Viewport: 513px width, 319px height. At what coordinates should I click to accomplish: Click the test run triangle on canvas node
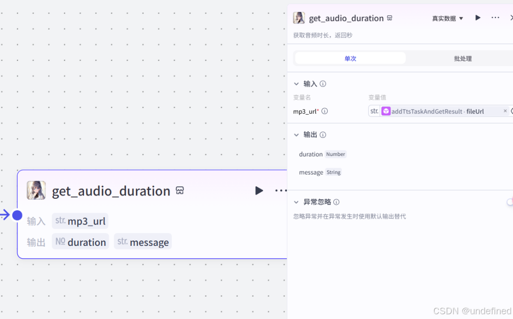pyautogui.click(x=259, y=191)
